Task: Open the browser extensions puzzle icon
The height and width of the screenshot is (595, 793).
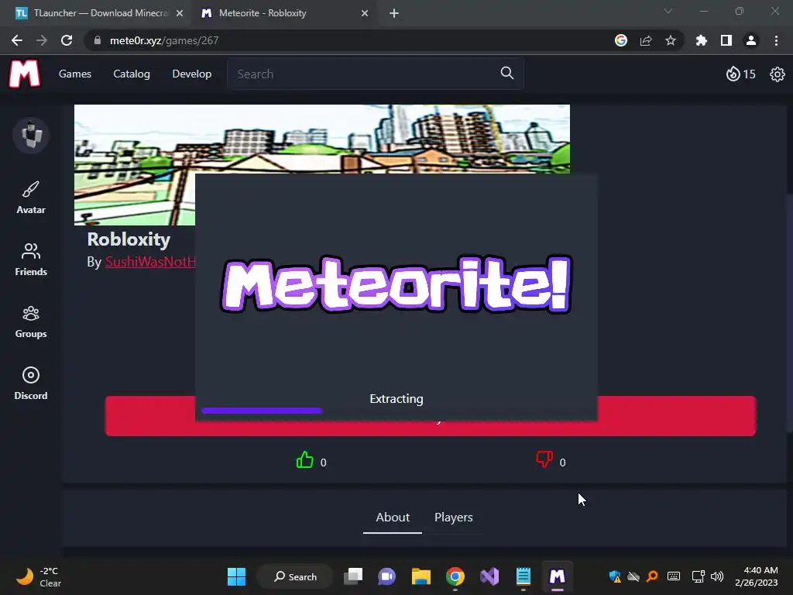Action: pos(702,40)
